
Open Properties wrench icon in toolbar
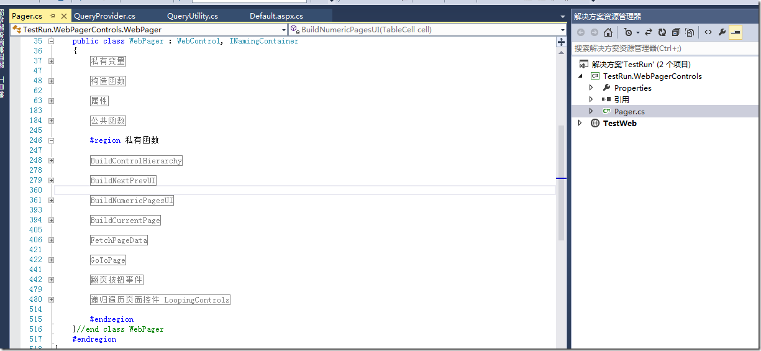[722, 32]
